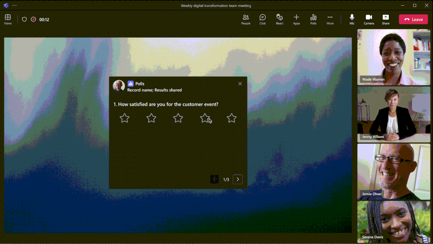This screenshot has height=244, width=433.
Task: Open the People panel
Action: [x=246, y=19]
